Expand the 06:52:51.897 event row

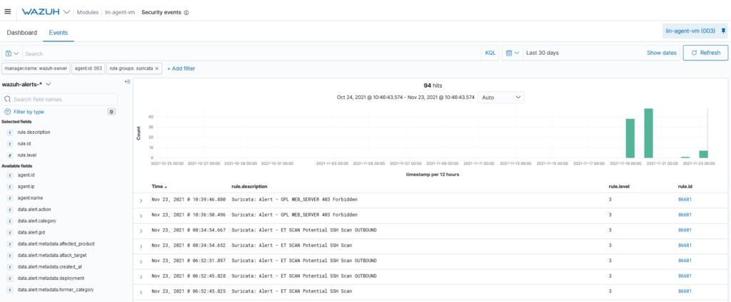pyautogui.click(x=141, y=261)
